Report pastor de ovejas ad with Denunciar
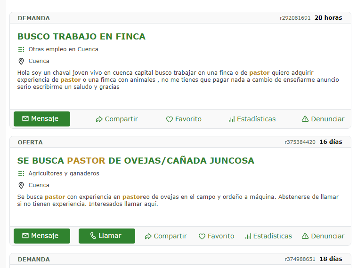Image resolution: width=357 pixels, height=268 pixels. coord(323,236)
